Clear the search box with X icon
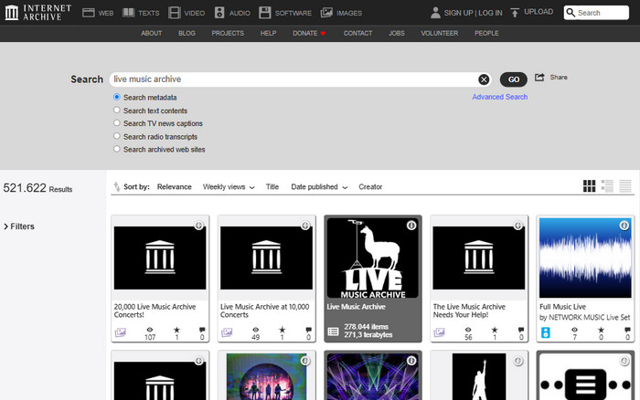Screen dimensions: 640x400 [x=484, y=79]
